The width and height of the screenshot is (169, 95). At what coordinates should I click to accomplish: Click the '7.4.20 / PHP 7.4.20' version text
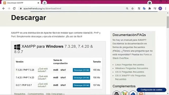pyautogui.click(x=25, y=78)
